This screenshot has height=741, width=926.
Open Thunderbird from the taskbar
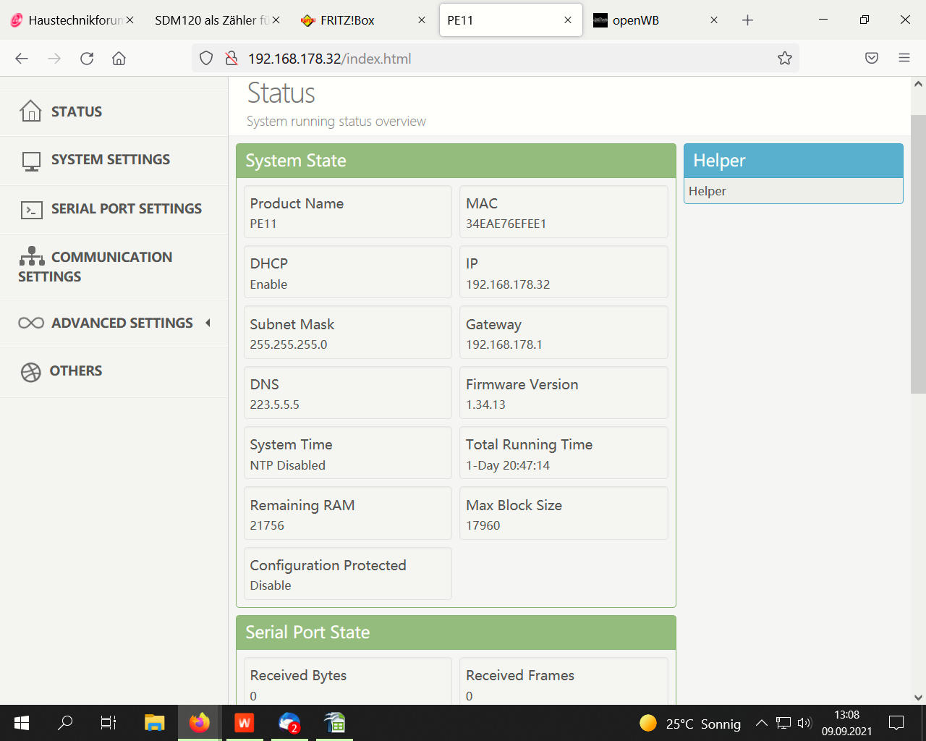pos(289,723)
